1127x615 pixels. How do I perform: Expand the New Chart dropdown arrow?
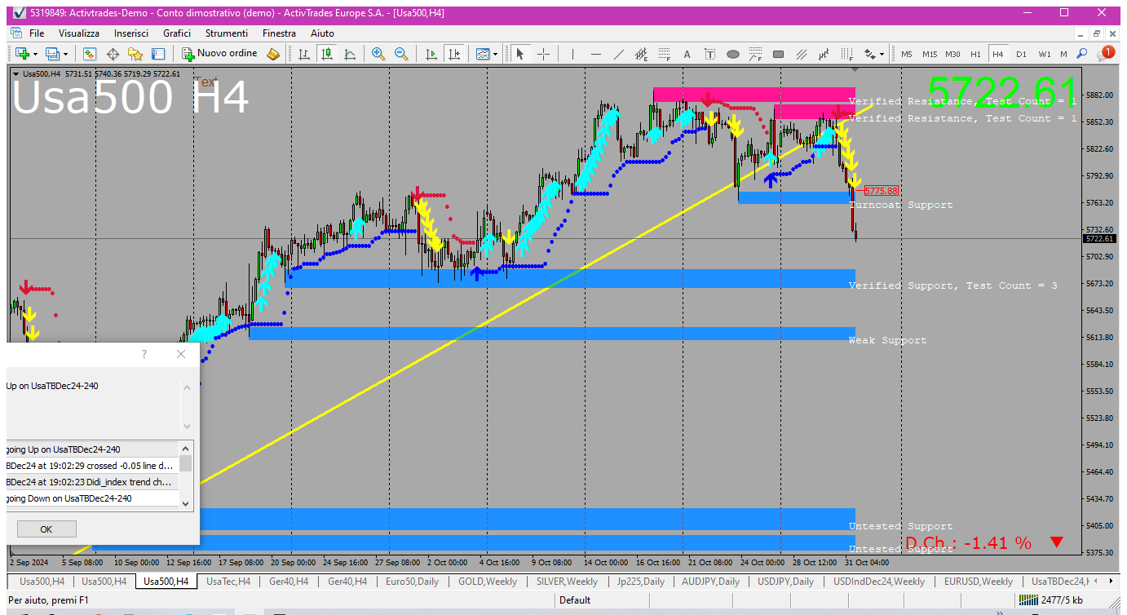(35, 54)
